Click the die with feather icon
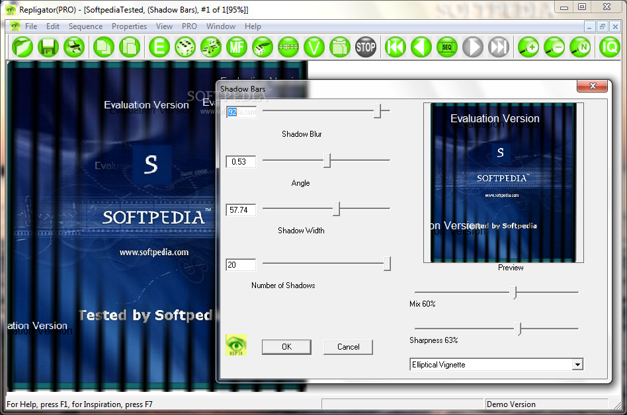This screenshot has width=627, height=415. tap(263, 47)
